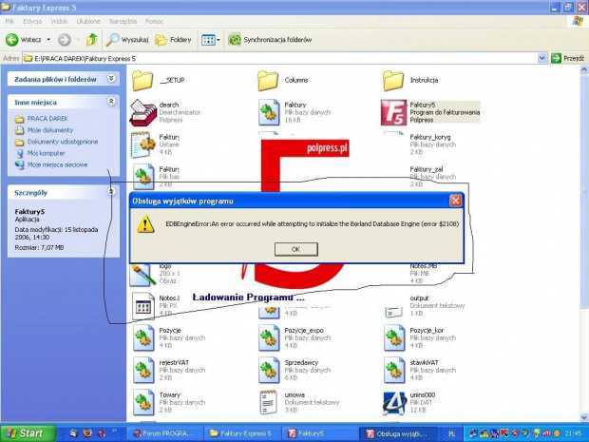Close the Obsługa wyjątków programu dialog
Image resolution: width=589 pixels, height=442 pixels.
pos(455,201)
